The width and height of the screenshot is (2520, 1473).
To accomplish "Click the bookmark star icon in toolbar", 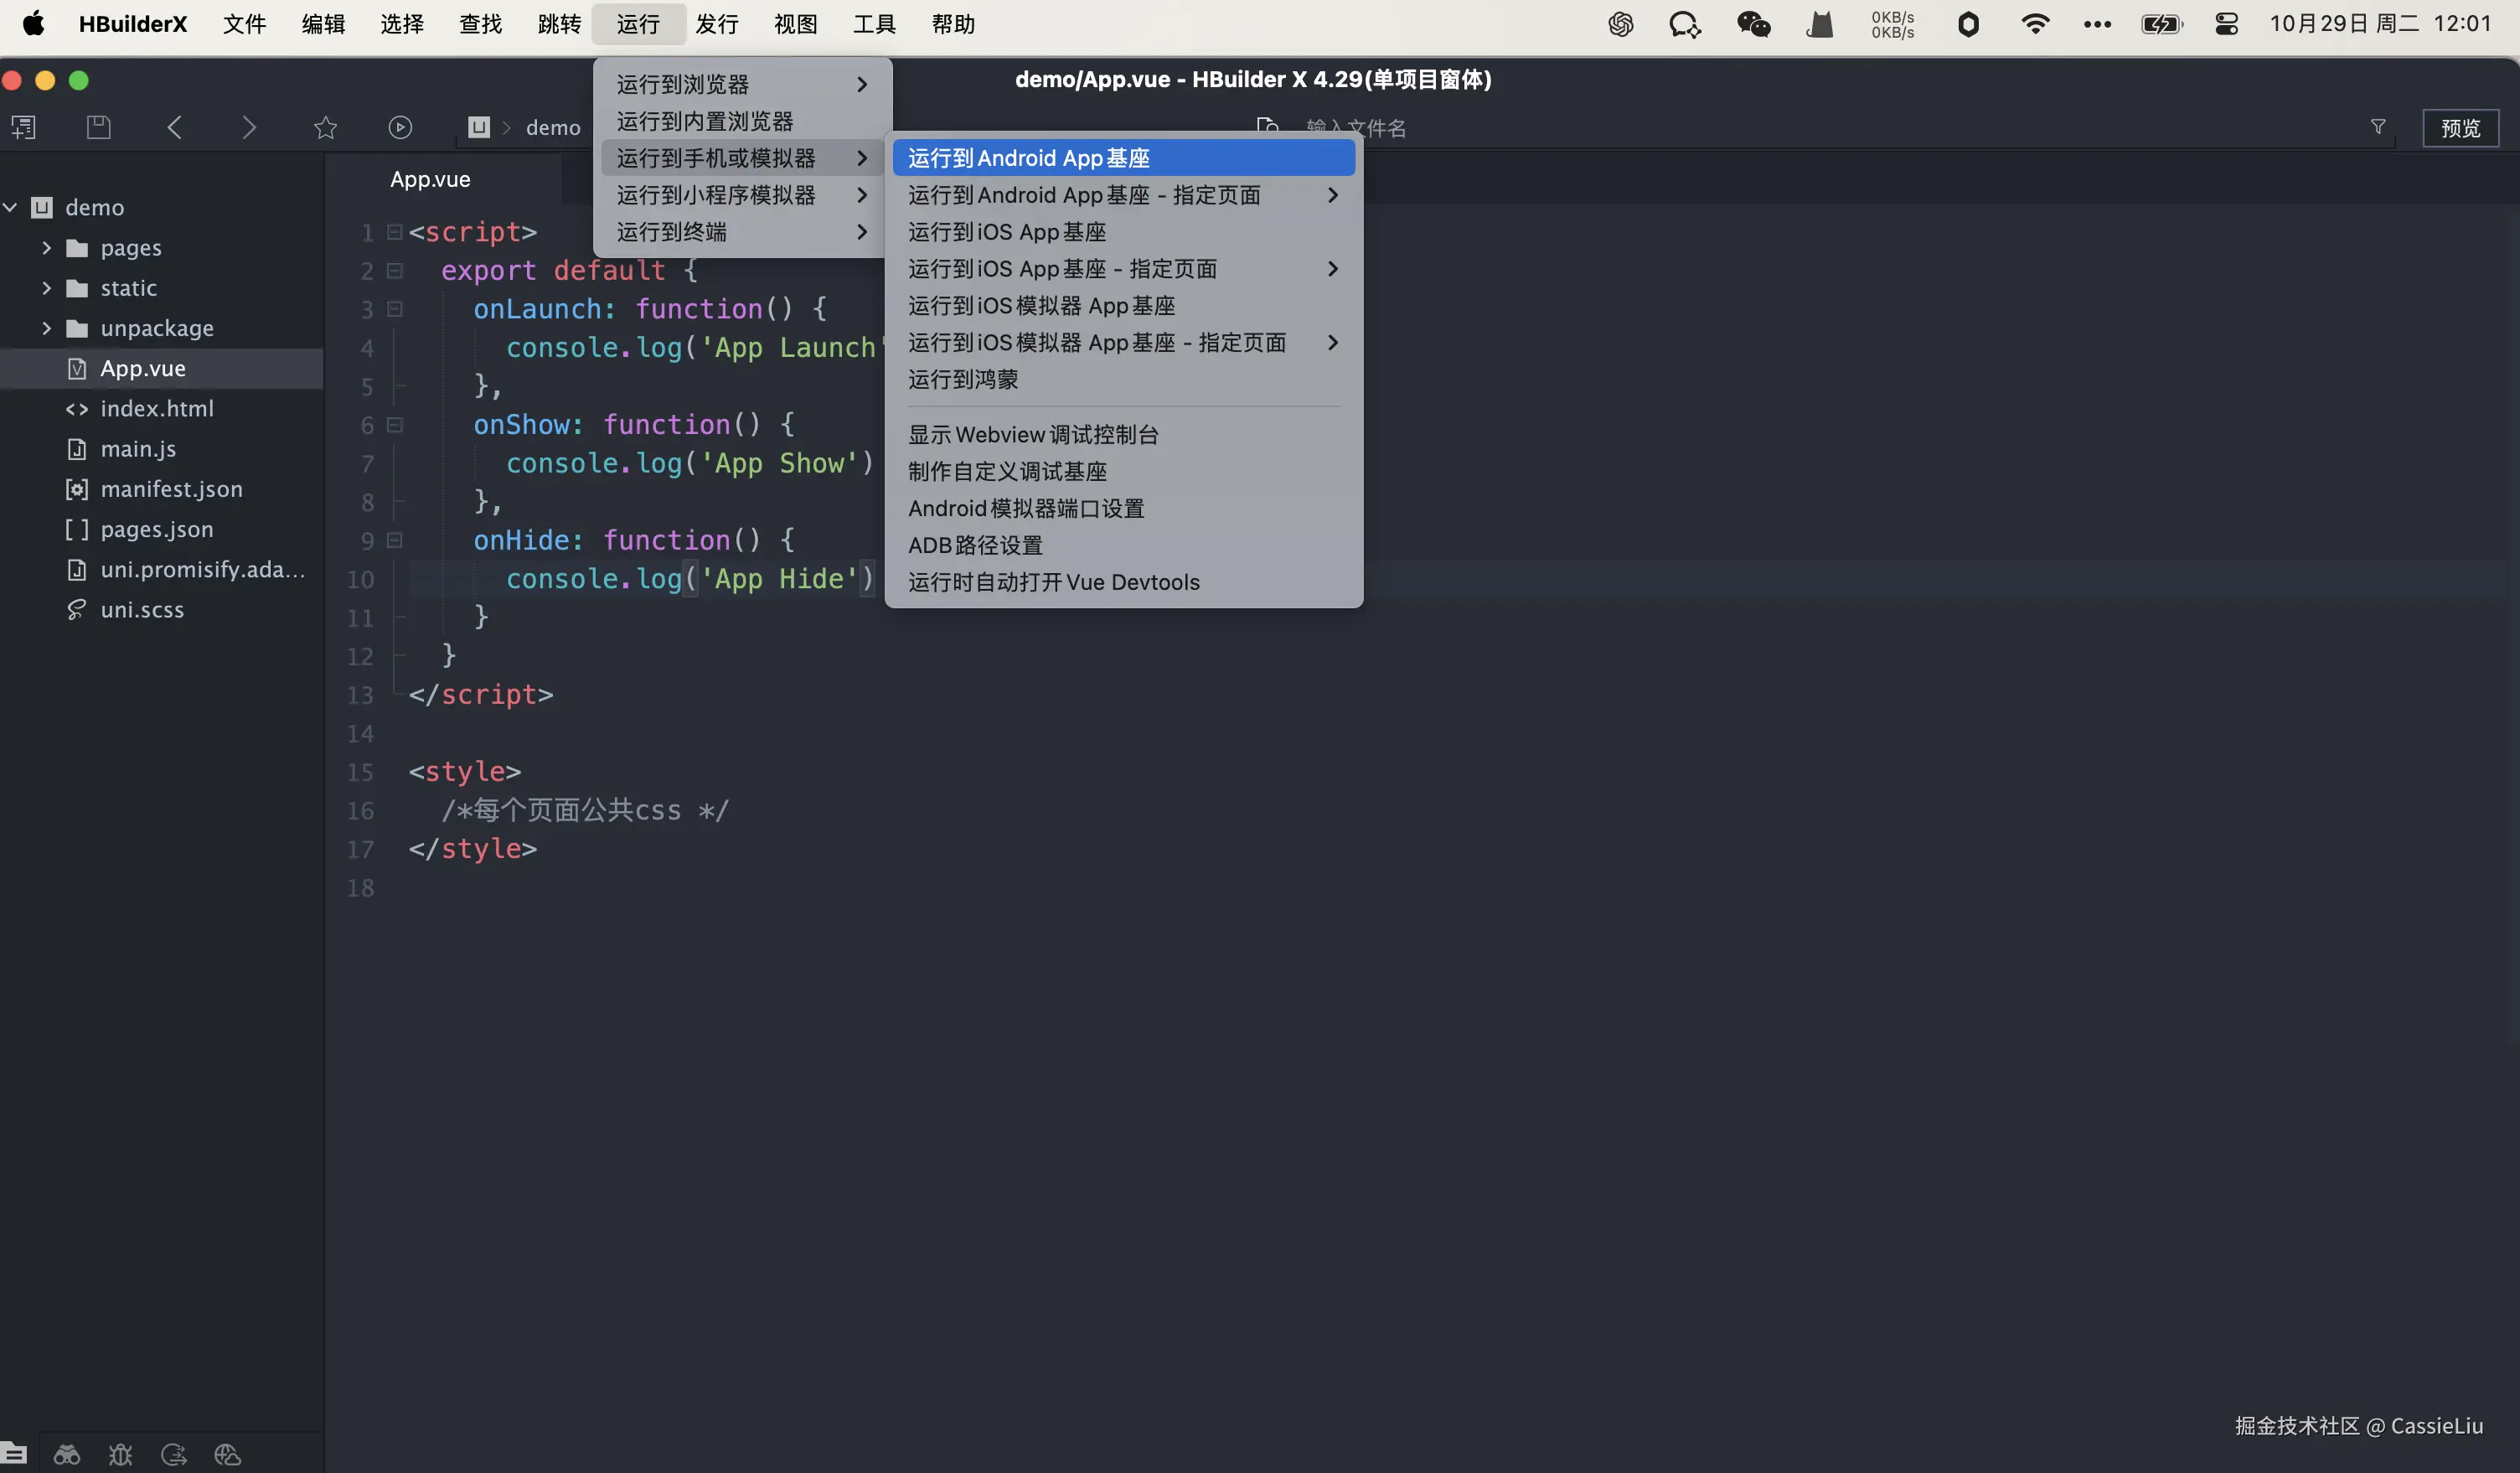I will [x=325, y=127].
